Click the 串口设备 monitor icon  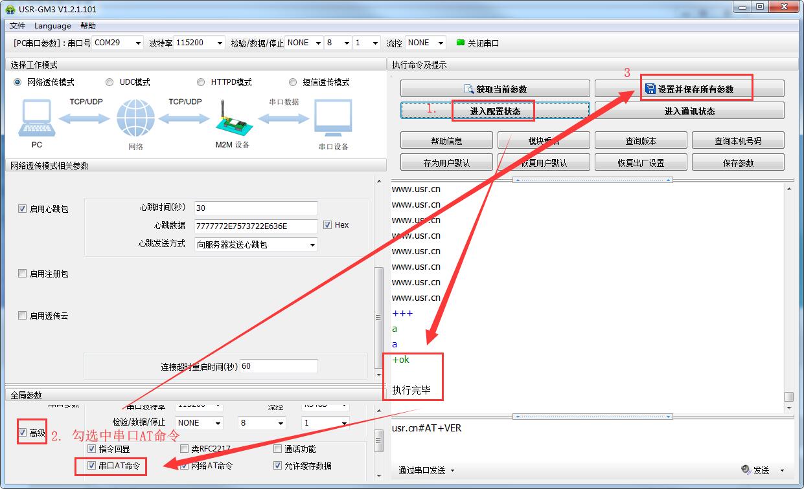(333, 118)
